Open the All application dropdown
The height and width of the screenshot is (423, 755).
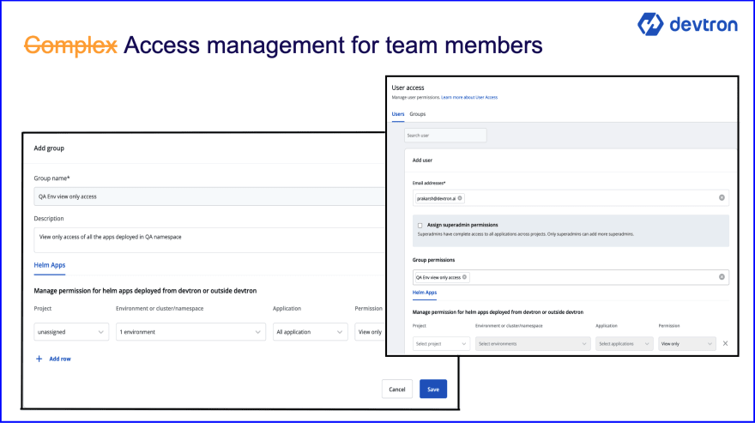(310, 332)
